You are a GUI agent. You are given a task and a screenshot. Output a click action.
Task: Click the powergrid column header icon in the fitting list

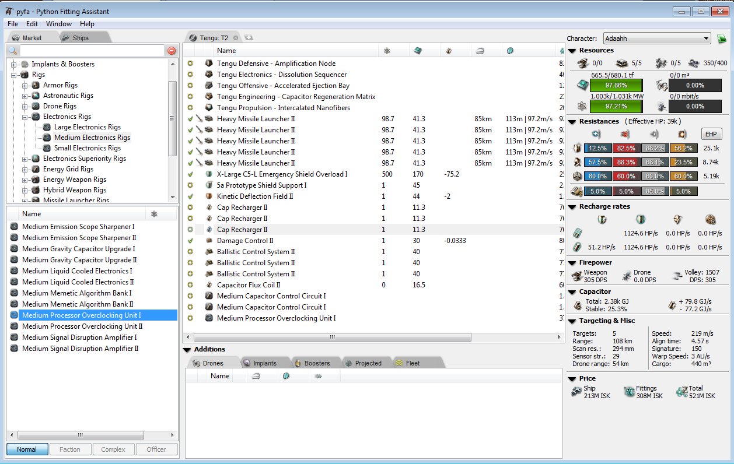386,51
